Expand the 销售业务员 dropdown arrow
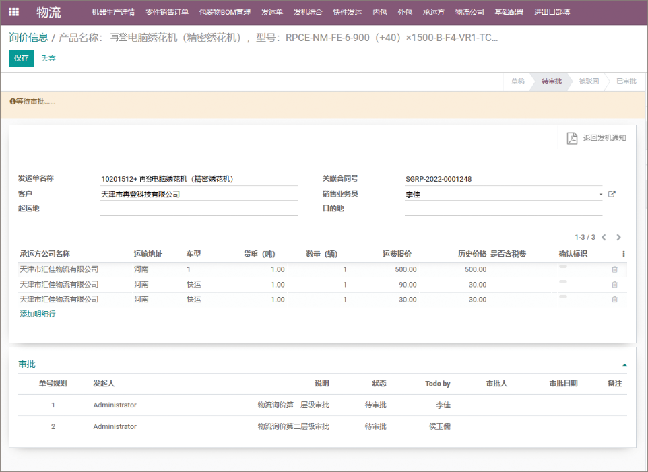This screenshot has width=648, height=472. coord(600,195)
